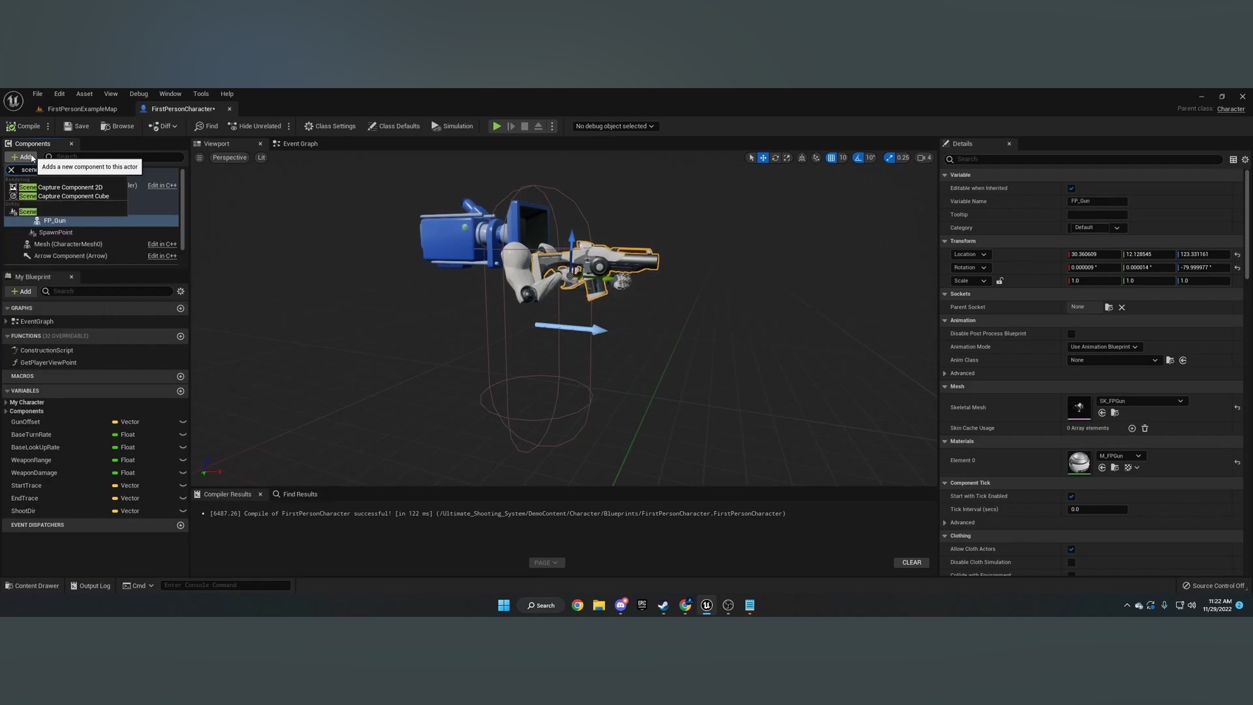Use selected asset for Skeletal Mesh
This screenshot has width=1253, height=705.
click(1102, 413)
